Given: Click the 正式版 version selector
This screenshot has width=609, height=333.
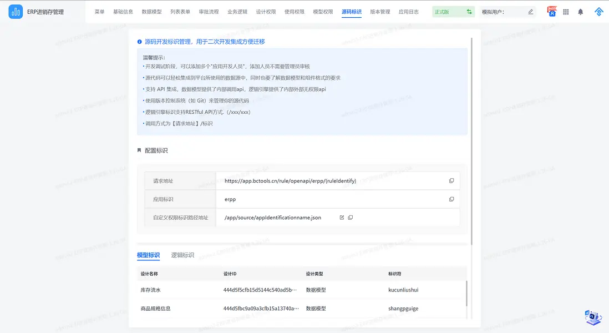Looking at the screenshot, I should click(x=453, y=12).
